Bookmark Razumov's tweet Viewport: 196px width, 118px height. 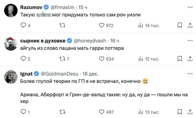point(180,26)
